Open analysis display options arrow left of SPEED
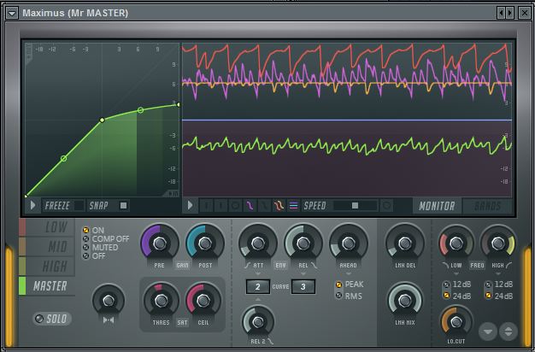Viewport: 535px width, 352px height. (191, 206)
